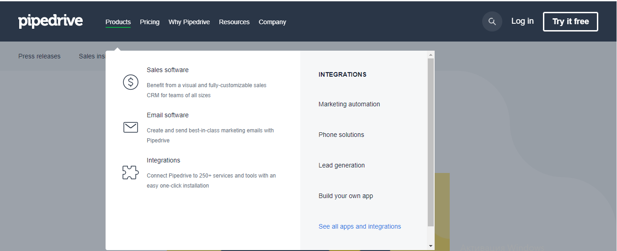Viewport: 617px width, 251px height.
Task: Open the Products menu
Action: coord(118,22)
